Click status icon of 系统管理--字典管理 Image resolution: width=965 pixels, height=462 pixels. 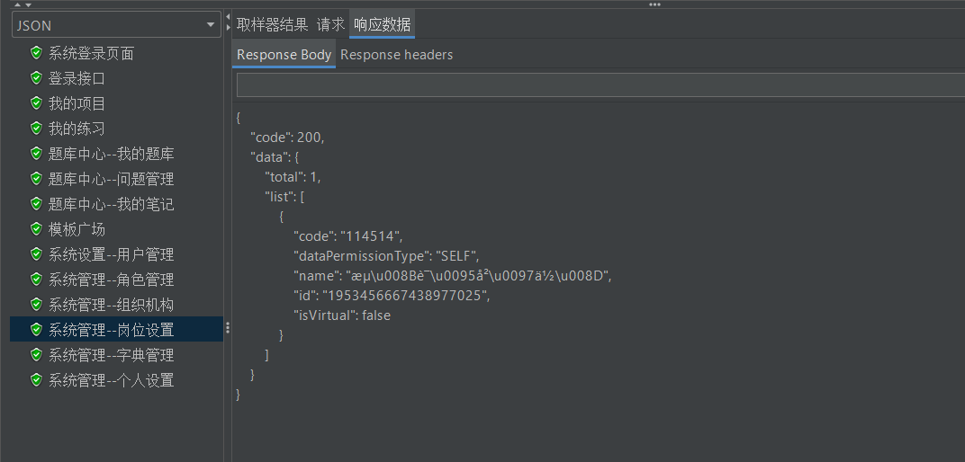pyautogui.click(x=36, y=355)
